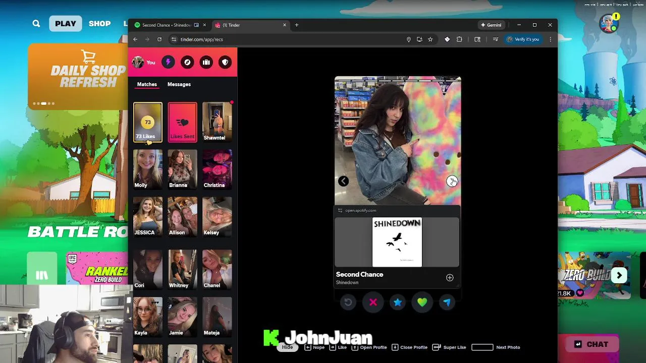This screenshot has width=646, height=363.
Task: Open Christina's match thumbnail
Action: (x=217, y=170)
